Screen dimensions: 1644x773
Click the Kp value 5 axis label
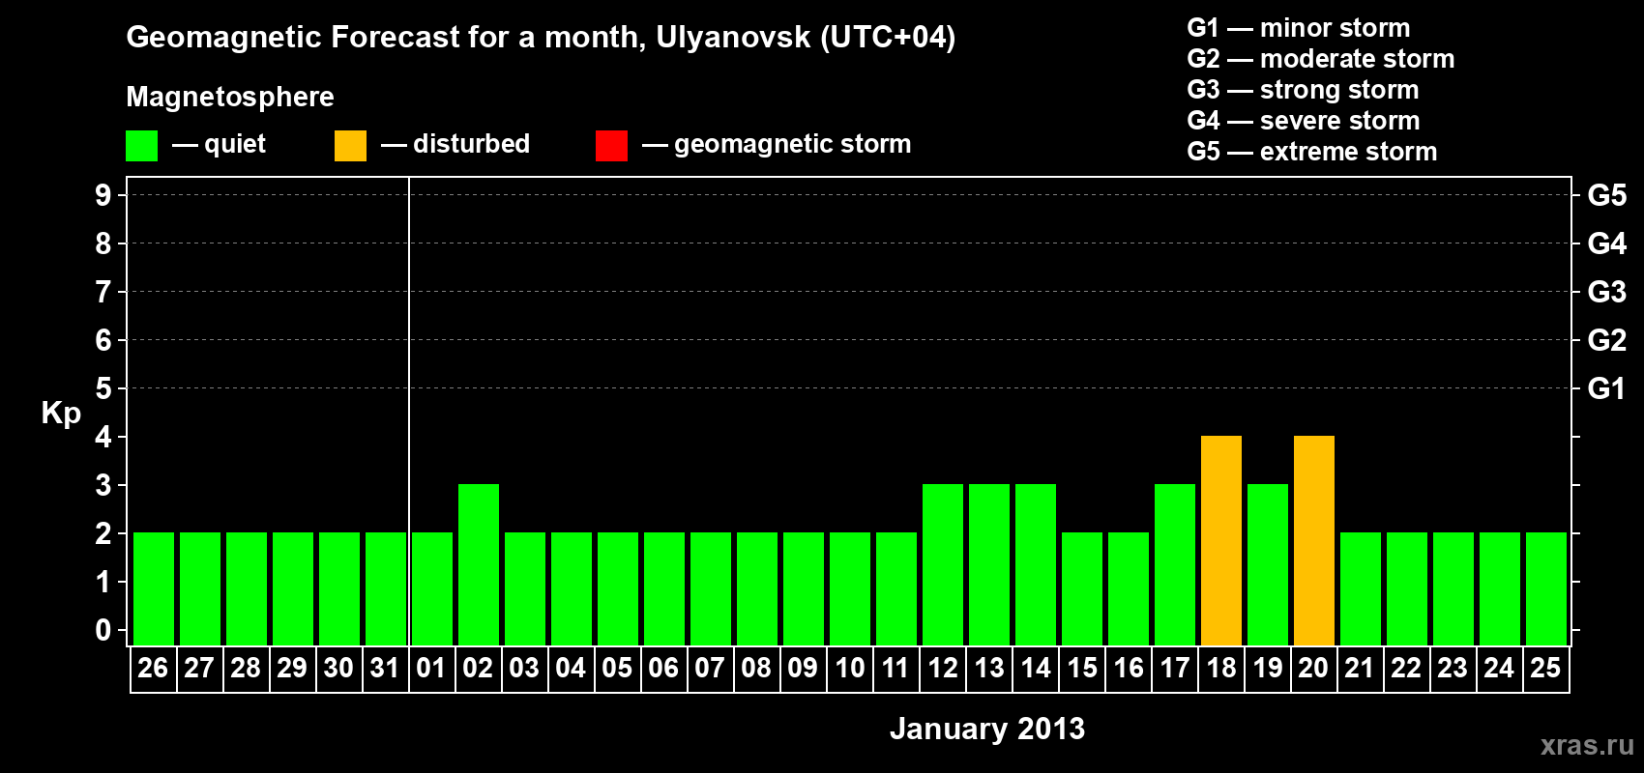(103, 388)
